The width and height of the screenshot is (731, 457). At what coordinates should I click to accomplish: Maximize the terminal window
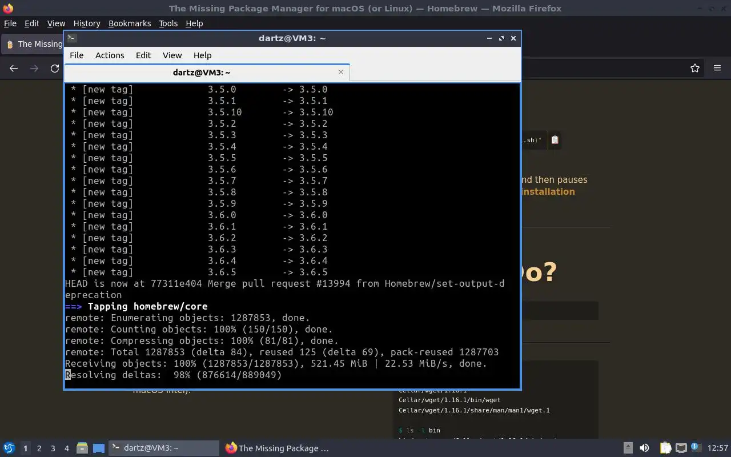tap(501, 38)
